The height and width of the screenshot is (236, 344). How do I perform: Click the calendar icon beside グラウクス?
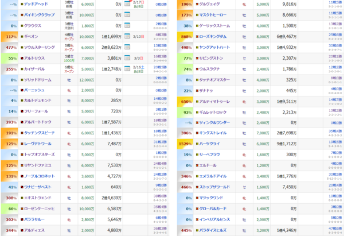[126, 25]
